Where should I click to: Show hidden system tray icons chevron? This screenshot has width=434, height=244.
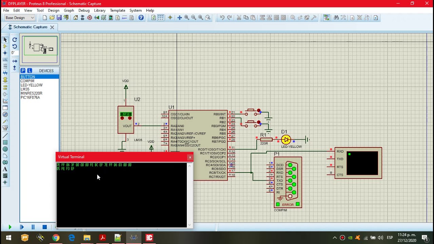[335, 238]
